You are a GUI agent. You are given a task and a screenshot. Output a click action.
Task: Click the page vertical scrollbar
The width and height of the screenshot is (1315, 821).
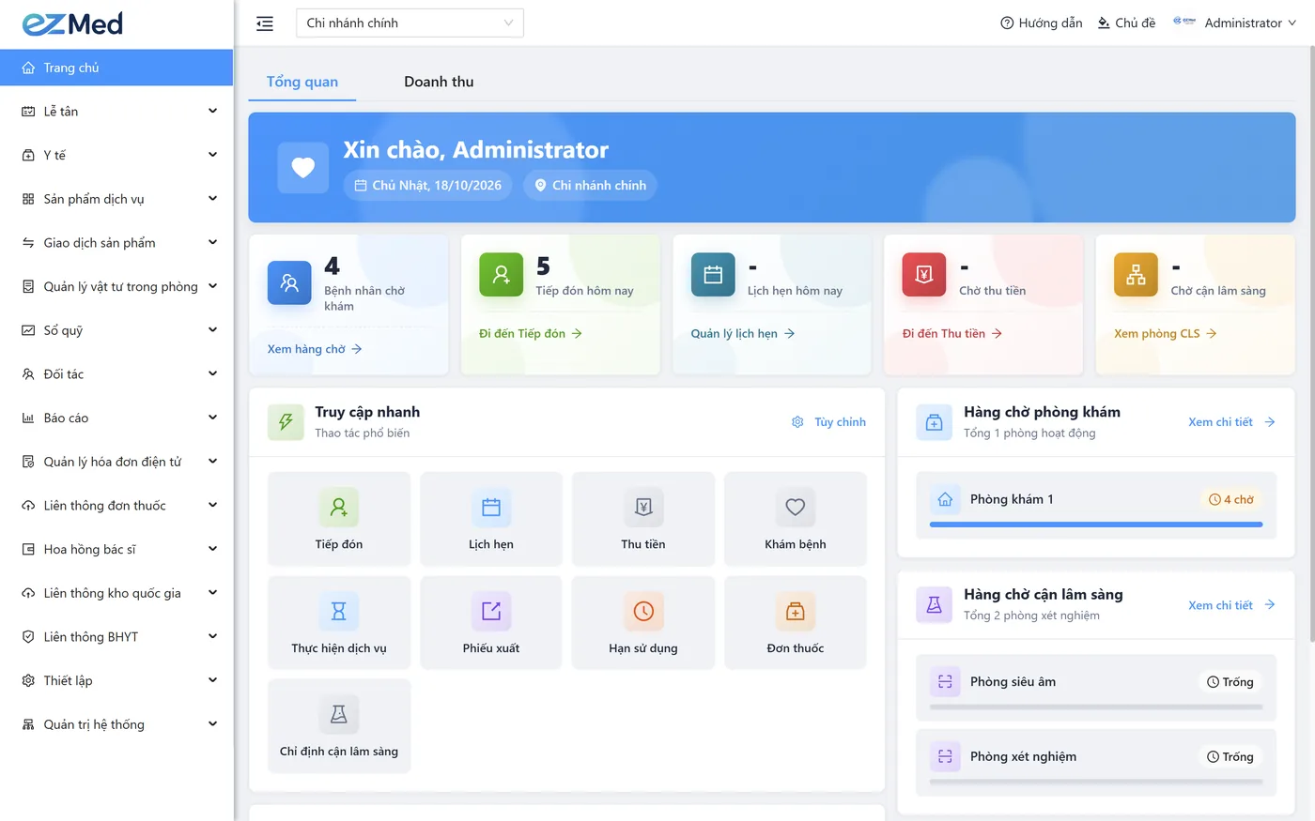1311,343
